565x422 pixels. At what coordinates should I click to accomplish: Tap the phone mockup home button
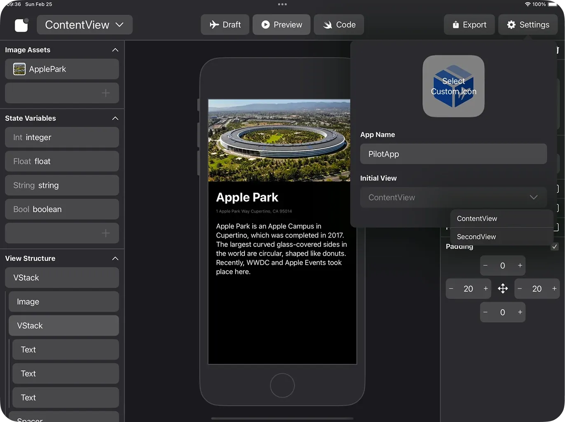tap(282, 385)
